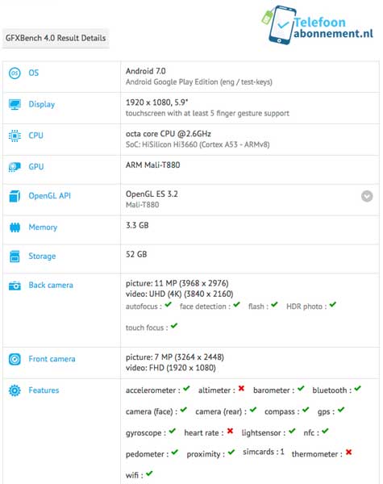Select picture: 11 MP (3968 x 2976)
383x484 pixels.
coord(177,283)
